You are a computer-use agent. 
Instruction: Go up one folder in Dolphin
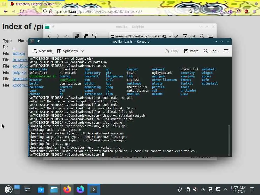[66, 36]
